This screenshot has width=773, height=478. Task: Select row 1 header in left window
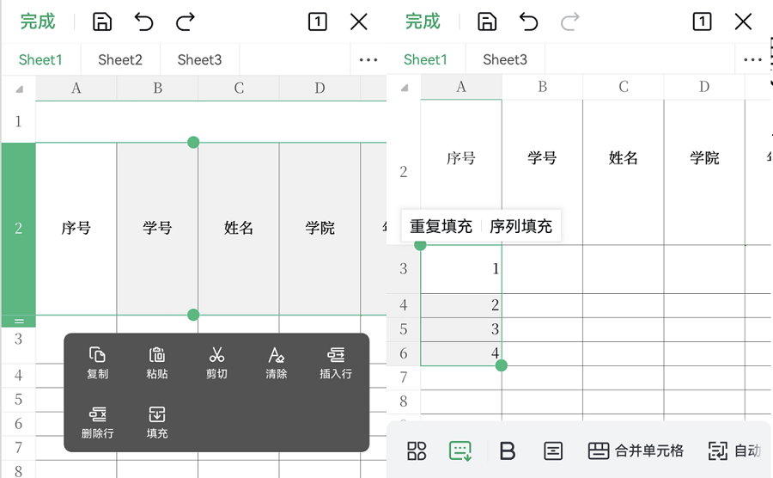click(x=19, y=121)
